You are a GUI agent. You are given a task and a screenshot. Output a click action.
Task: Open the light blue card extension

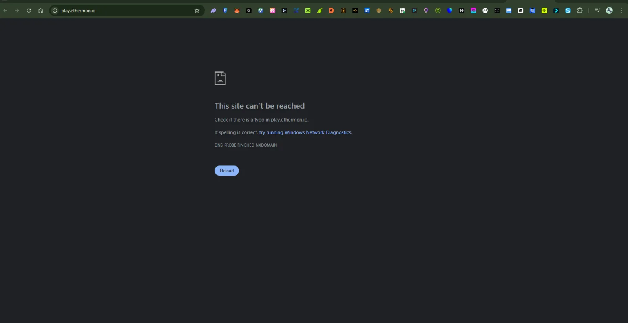(509, 11)
